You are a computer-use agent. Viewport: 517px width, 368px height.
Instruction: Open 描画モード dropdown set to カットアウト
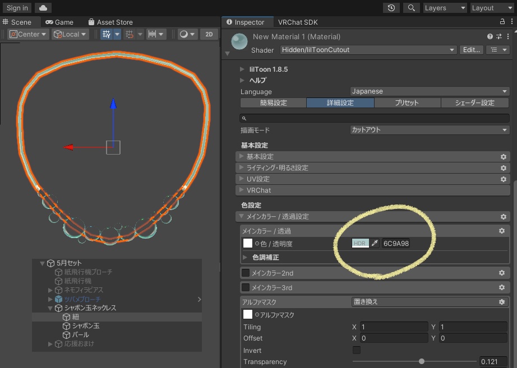pos(430,130)
